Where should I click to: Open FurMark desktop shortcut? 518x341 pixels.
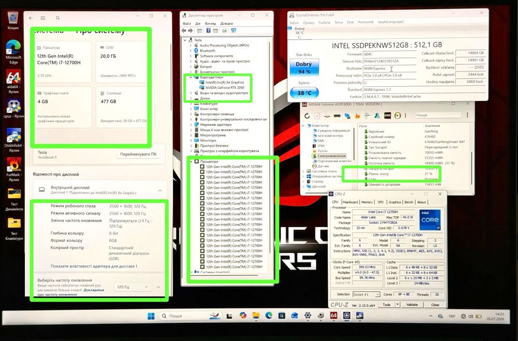(13, 169)
